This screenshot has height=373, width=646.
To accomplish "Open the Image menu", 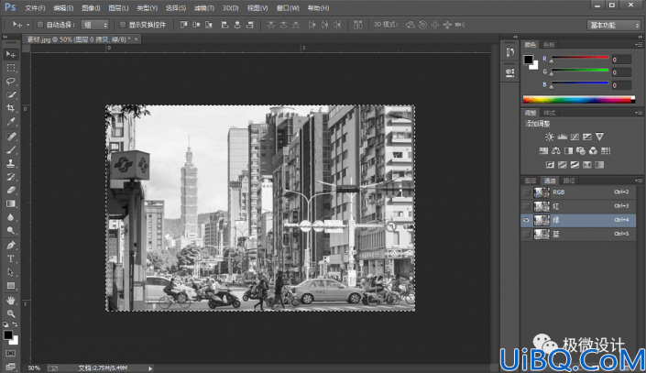I will (91, 8).
